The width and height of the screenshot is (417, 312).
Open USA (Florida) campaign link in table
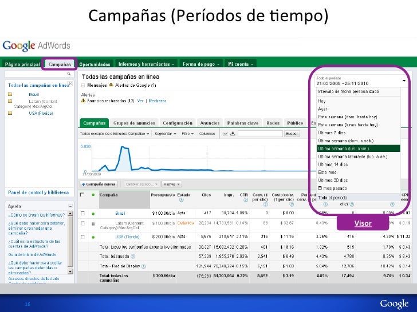(x=127, y=237)
